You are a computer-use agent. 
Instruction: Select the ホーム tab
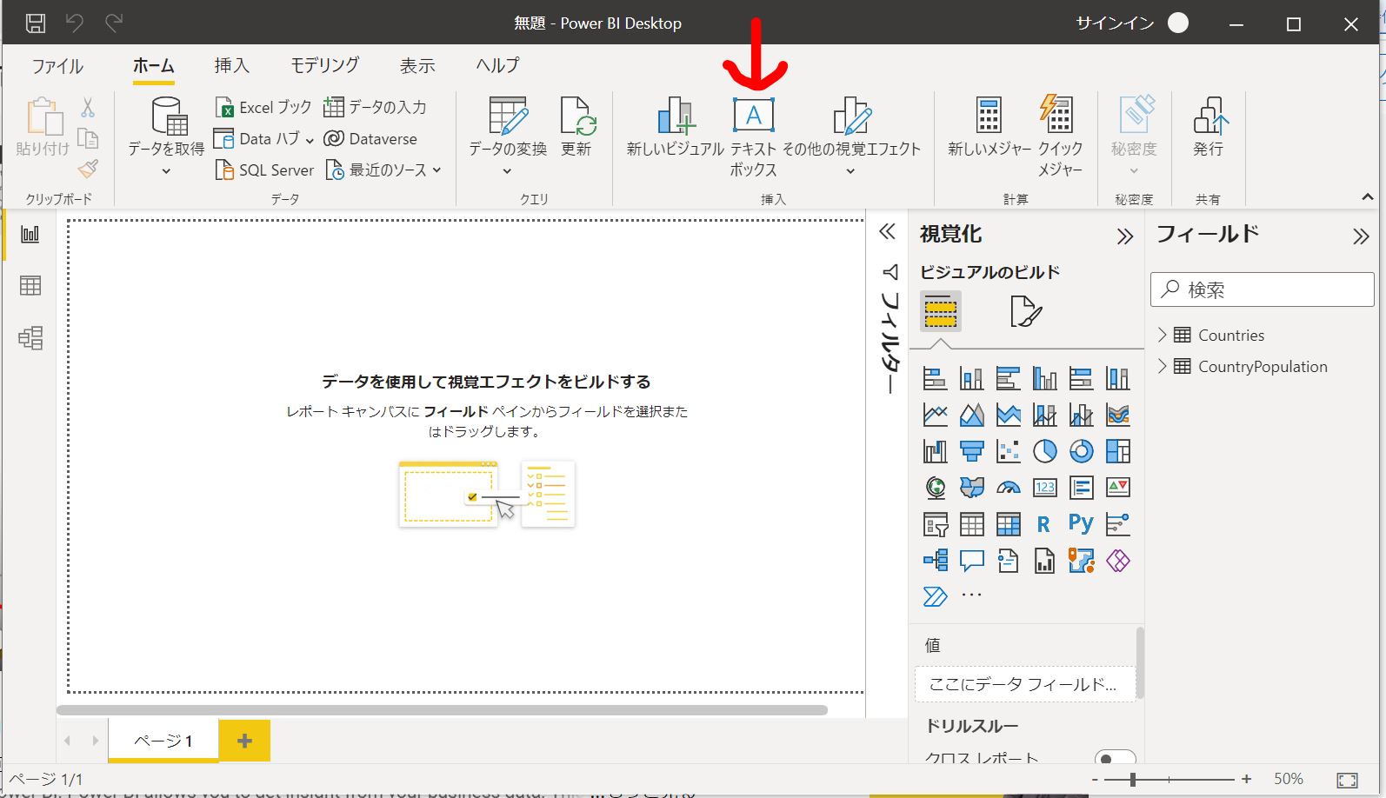(x=154, y=66)
